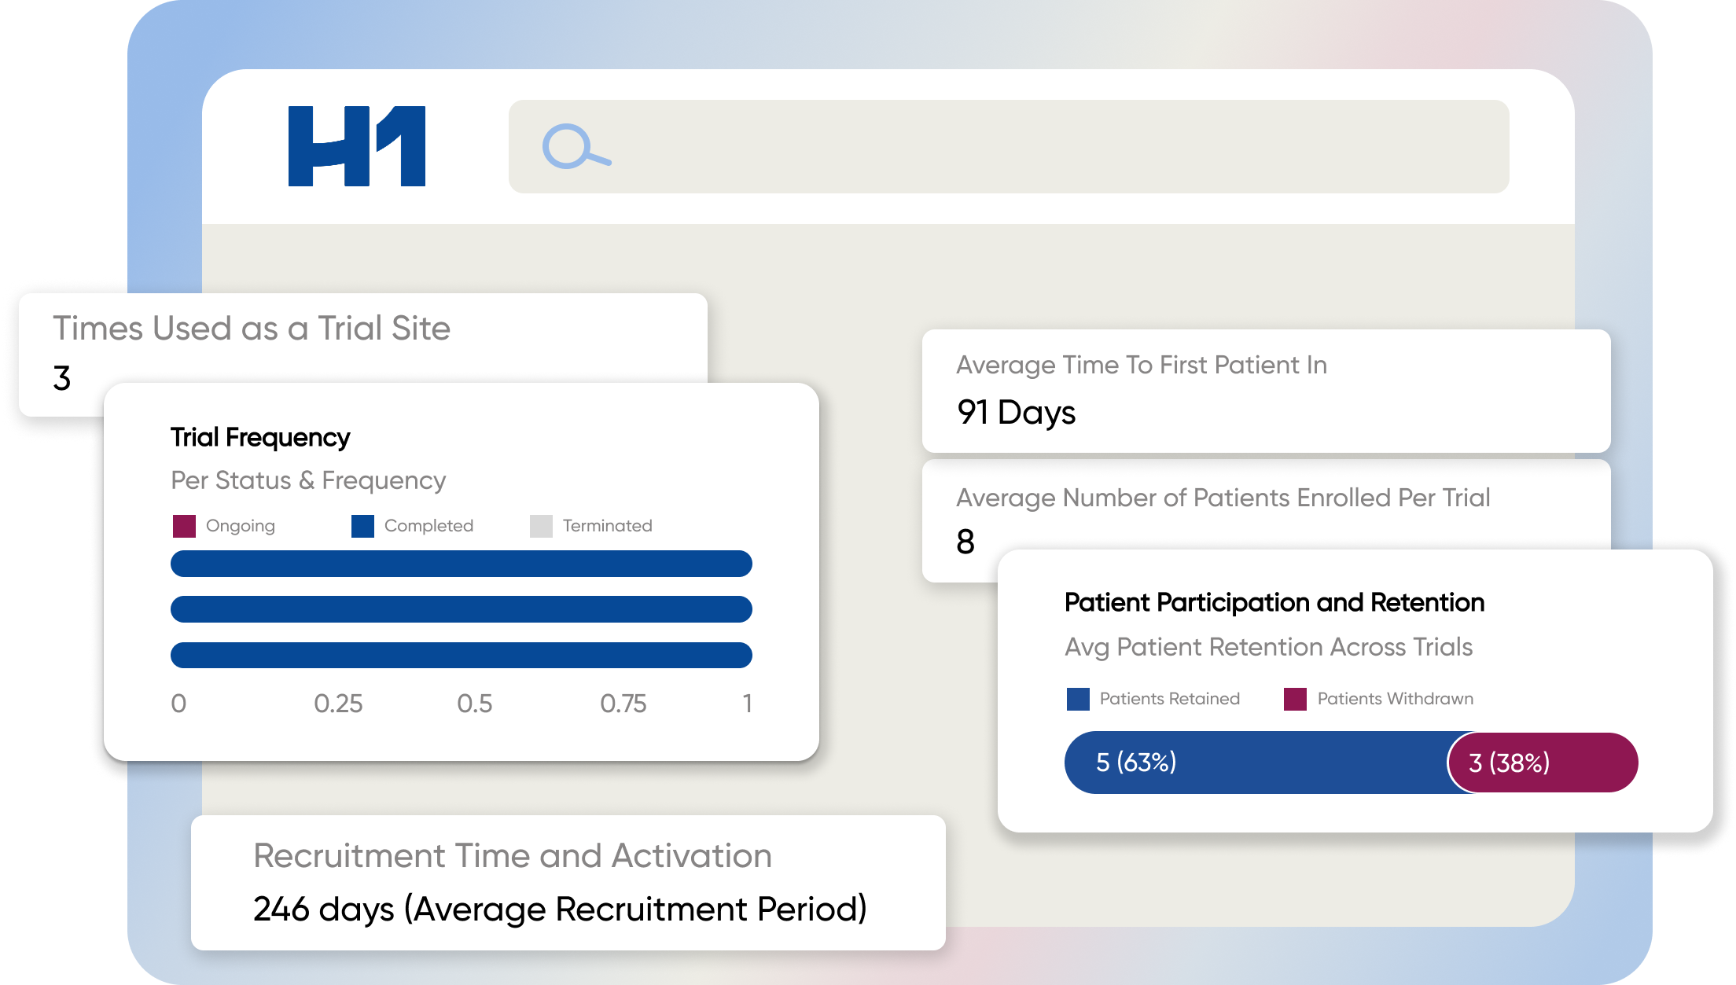This screenshot has height=985, width=1736.
Task: Open the Times Used as a Trial Site panel
Action: (252, 329)
